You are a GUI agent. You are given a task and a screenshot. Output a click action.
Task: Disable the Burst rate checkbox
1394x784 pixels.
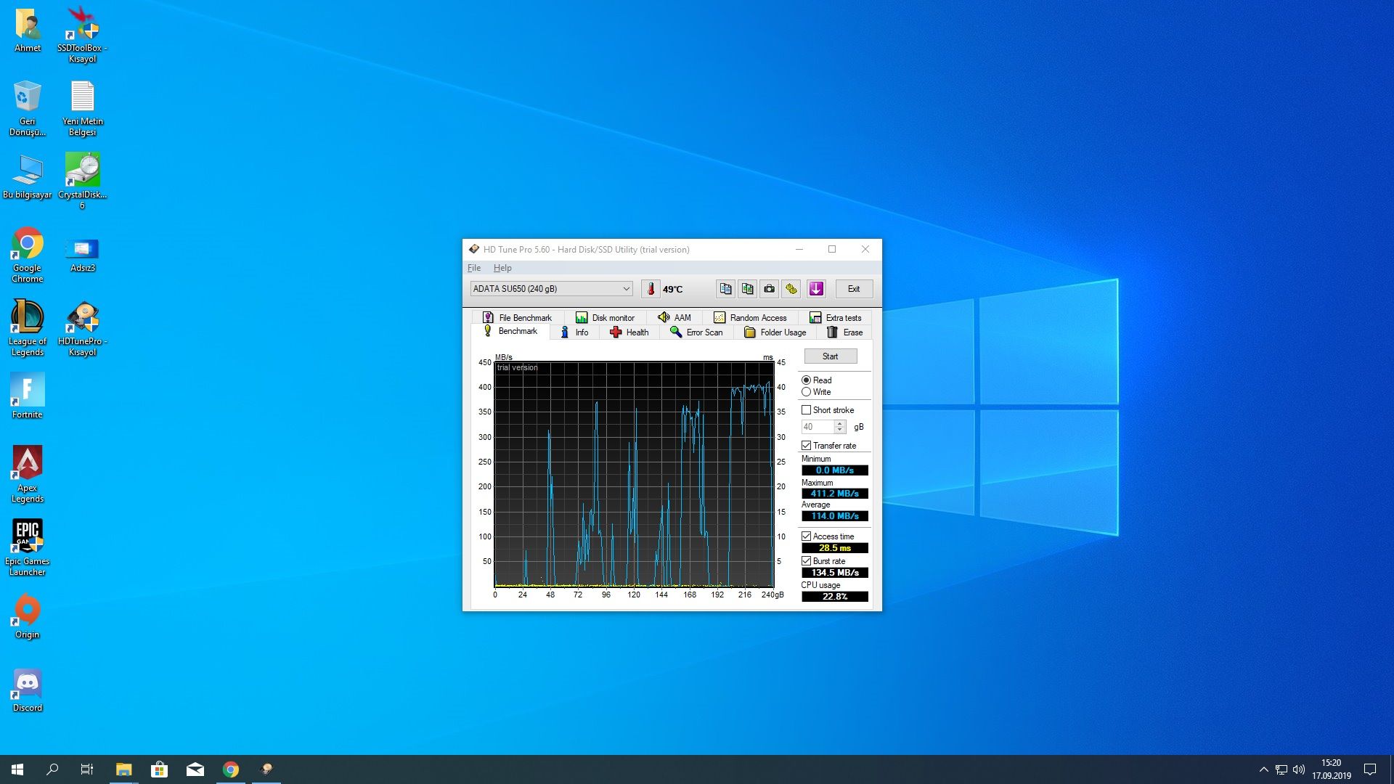[806, 561]
